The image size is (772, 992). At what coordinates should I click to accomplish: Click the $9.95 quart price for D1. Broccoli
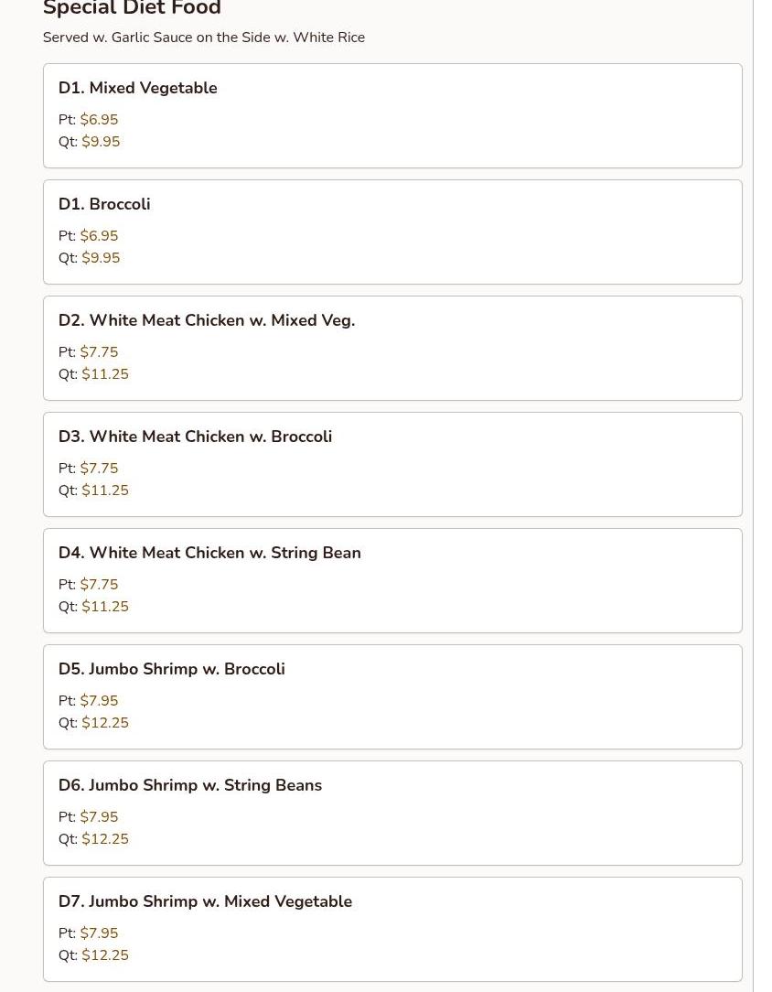point(101,258)
